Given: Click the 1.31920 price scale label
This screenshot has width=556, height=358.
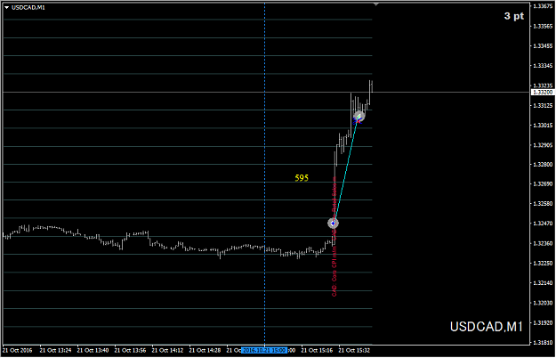Looking at the screenshot, I should (543, 323).
